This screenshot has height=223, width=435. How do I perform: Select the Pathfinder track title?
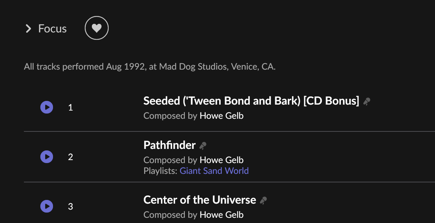point(170,145)
